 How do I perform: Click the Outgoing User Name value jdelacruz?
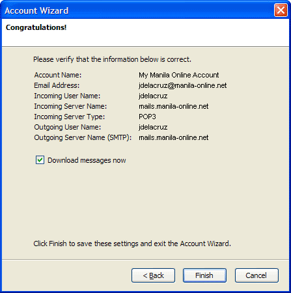tap(153, 127)
